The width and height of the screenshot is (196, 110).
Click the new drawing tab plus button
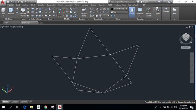click(x=41, y=23)
